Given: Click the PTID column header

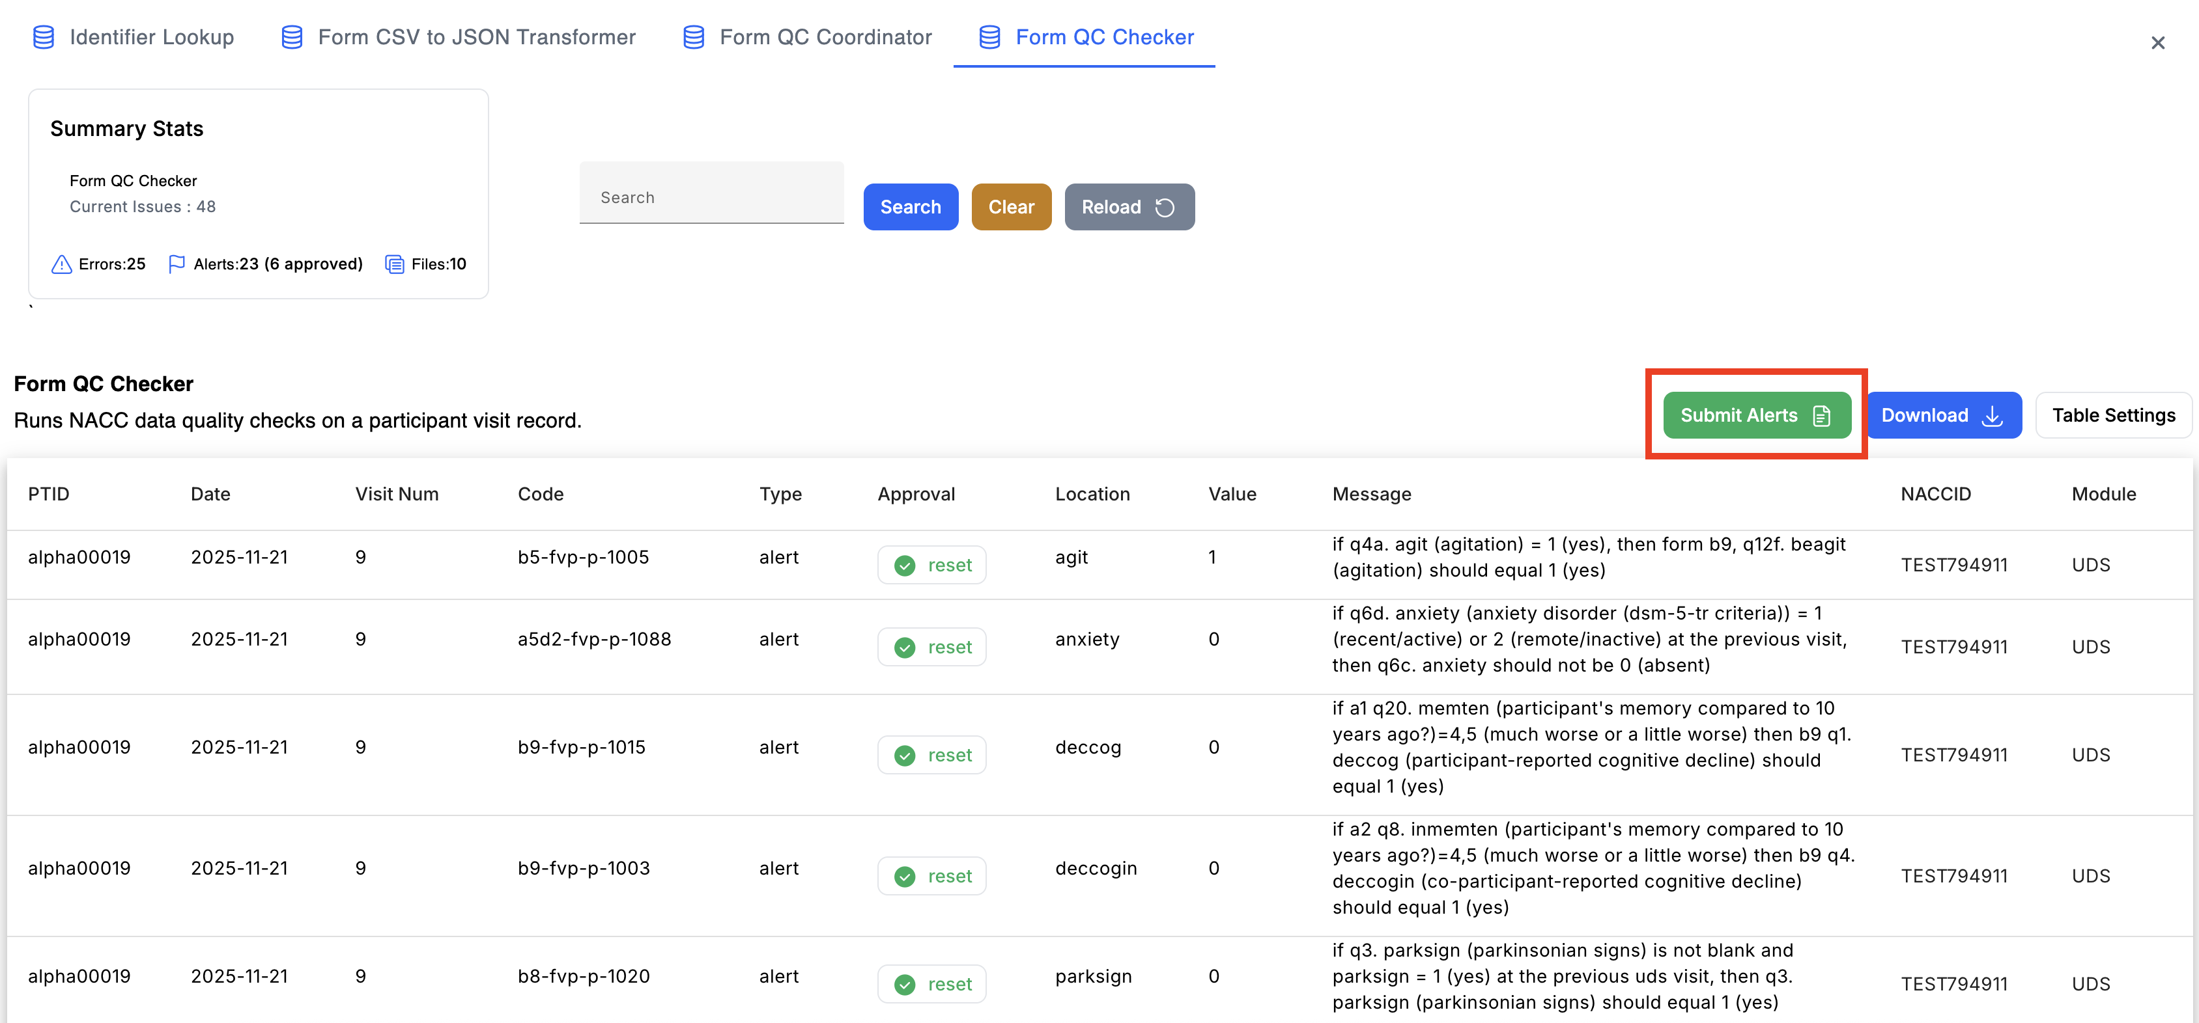Looking at the screenshot, I should 49,495.
